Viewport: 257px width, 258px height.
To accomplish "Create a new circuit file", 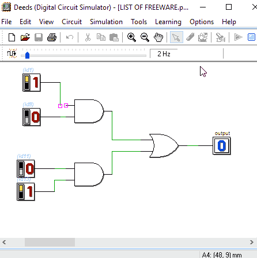I will pyautogui.click(x=12, y=37).
